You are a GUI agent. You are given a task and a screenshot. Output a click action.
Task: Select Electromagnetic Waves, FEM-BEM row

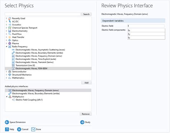point(48,68)
